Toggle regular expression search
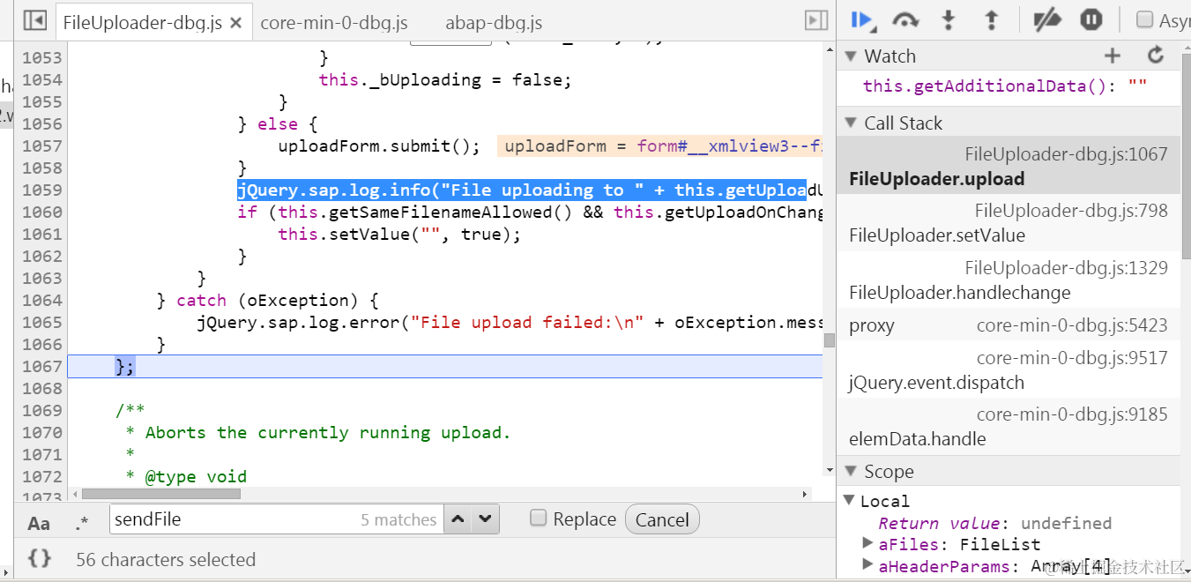 coord(82,523)
